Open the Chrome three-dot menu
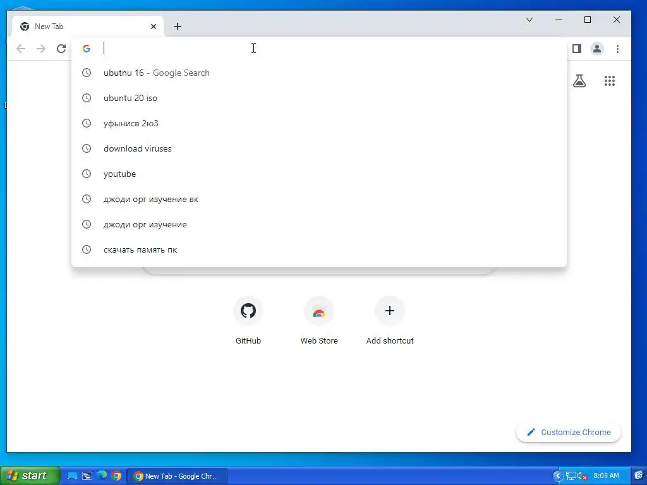Viewport: 647px width, 485px height. pyautogui.click(x=618, y=49)
